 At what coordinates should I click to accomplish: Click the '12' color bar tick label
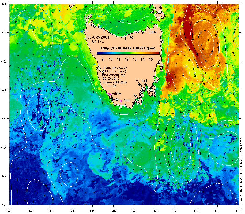click(x=126, y=59)
